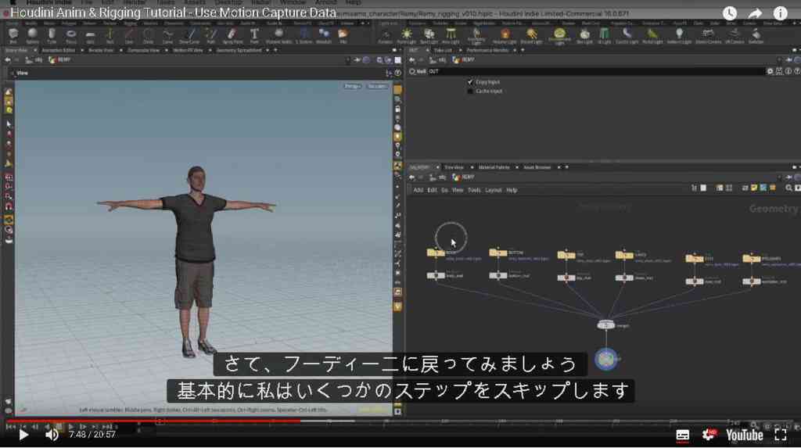Enable the Cache Input checkbox
801x448 pixels.
[x=470, y=91]
